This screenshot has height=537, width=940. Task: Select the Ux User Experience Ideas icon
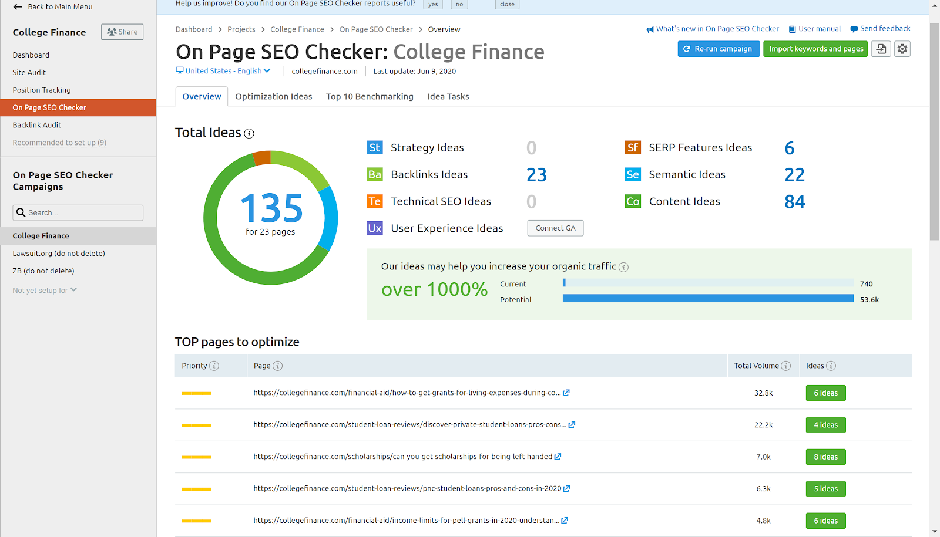pos(374,228)
